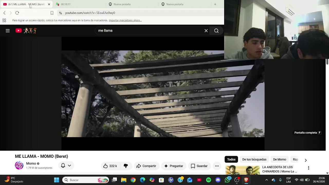
Task: Show hidden system tray icons
Action: 267,180
